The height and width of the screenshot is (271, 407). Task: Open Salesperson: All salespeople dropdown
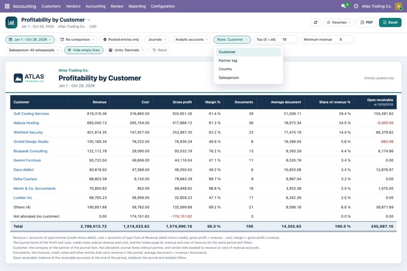click(34, 50)
